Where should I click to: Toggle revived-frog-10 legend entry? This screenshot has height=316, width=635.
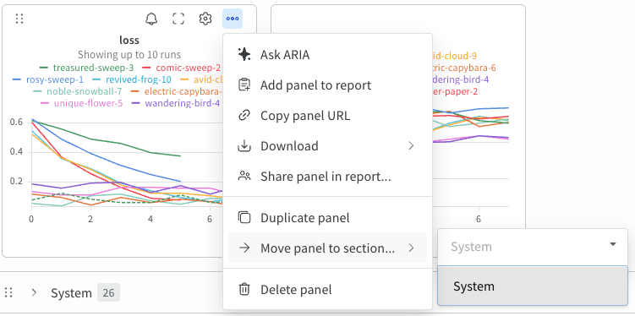pyautogui.click(x=132, y=79)
